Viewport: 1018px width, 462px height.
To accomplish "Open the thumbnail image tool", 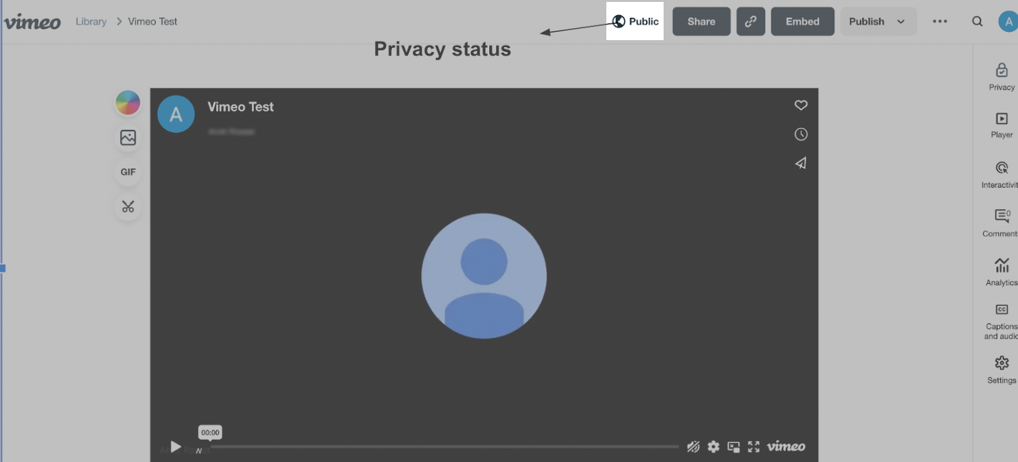I will point(128,137).
